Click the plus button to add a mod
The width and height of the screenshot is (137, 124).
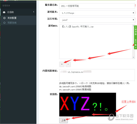point(62,64)
